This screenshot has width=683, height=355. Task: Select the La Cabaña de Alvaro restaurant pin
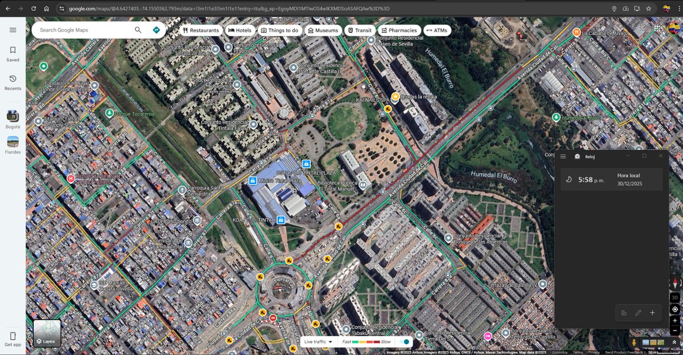[577, 32]
